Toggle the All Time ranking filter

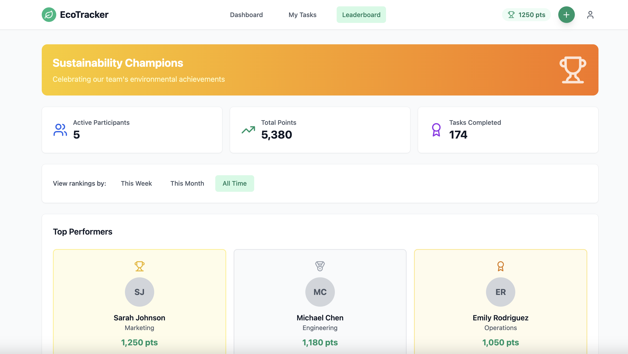pos(234,183)
